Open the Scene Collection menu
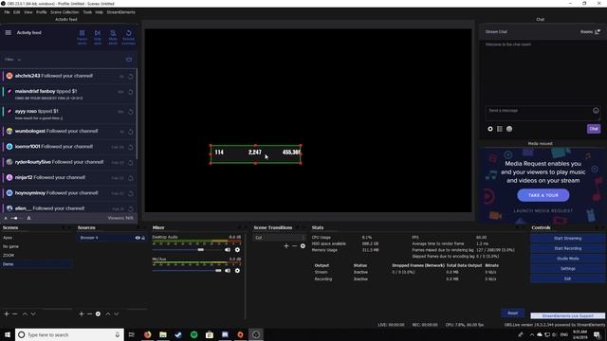 tap(64, 12)
